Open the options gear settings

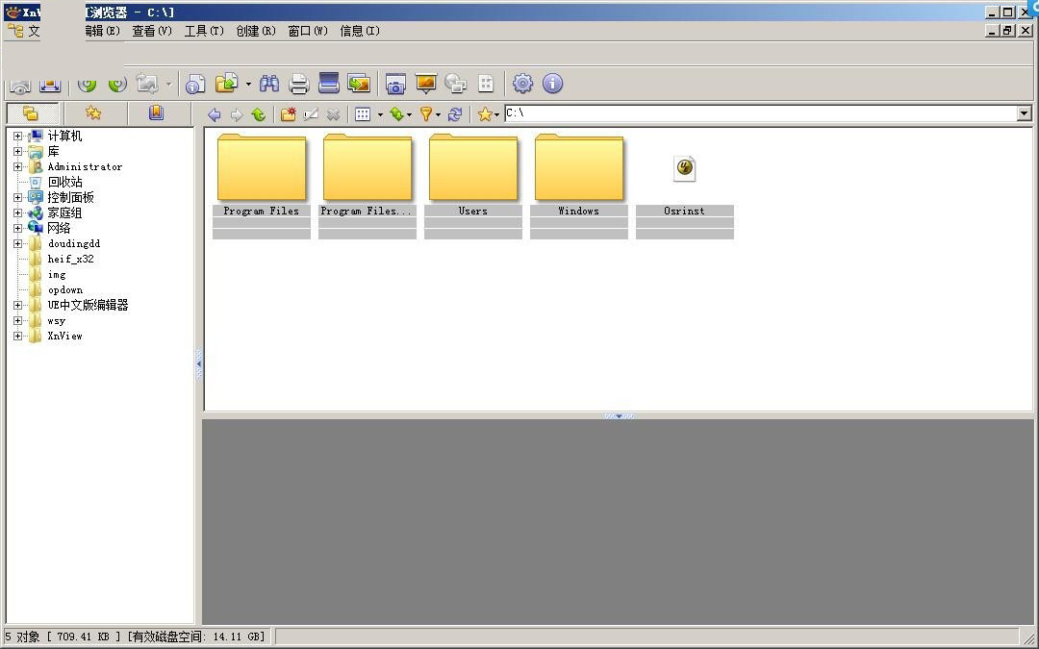pyautogui.click(x=522, y=84)
